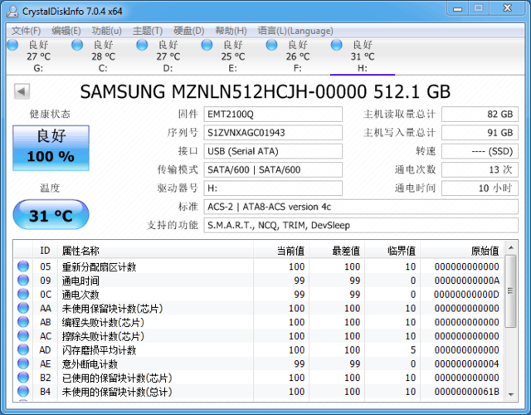
Task: Click status icon of row AD 闪存磨损平均计数
Action: 23,349
